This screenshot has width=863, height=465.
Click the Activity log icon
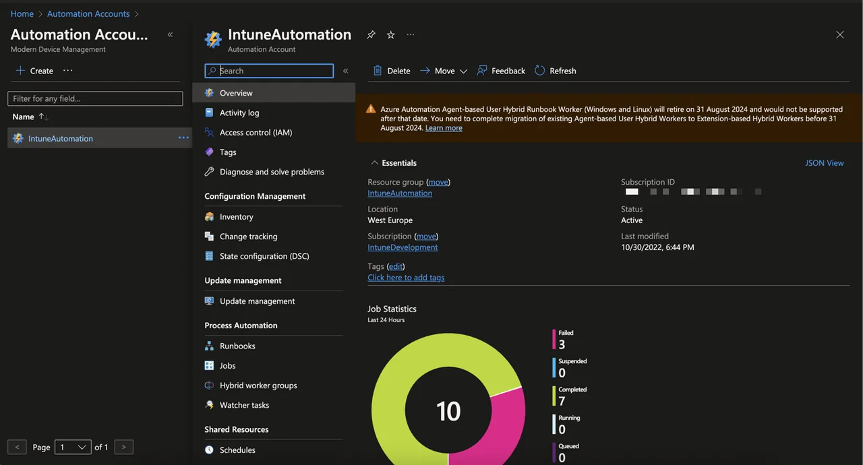coord(209,113)
